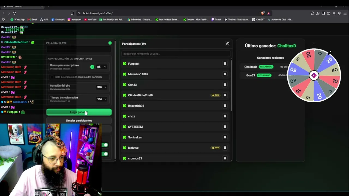Remove bichit0x with trash icon

(225, 148)
